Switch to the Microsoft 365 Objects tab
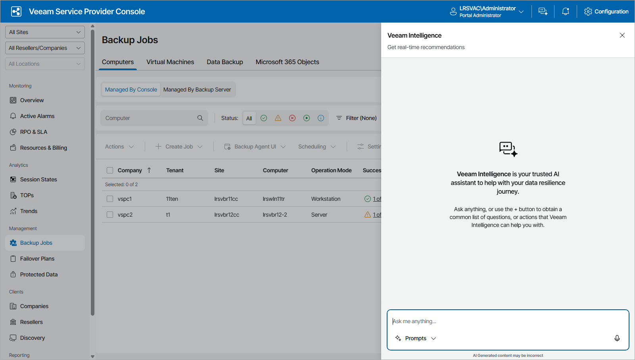Viewport: 635px width, 360px height. pyautogui.click(x=287, y=62)
